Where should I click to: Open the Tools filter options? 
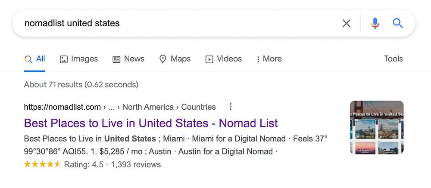pyautogui.click(x=394, y=59)
